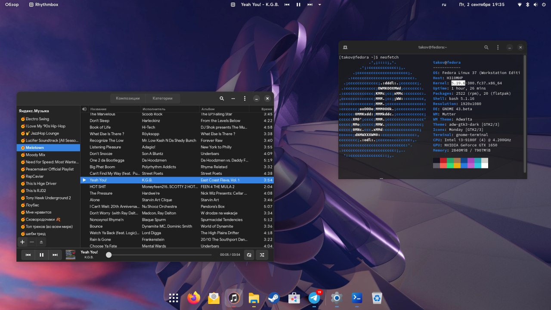This screenshot has width=551, height=310.
Task: Switch to the Категории tab
Action: pyautogui.click(x=162, y=98)
